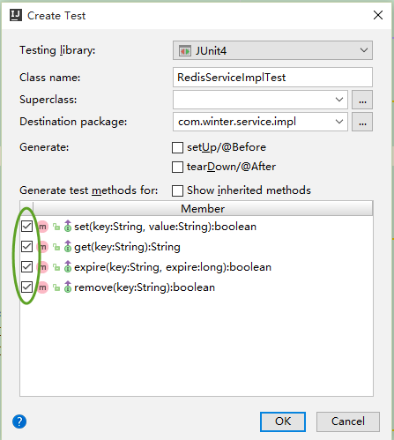Image resolution: width=394 pixels, height=440 pixels.
Task: Click the blue help question mark icon
Action: [19, 421]
